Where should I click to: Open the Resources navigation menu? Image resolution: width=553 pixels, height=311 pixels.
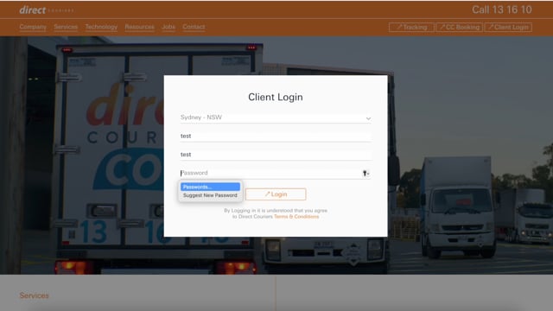tap(139, 27)
